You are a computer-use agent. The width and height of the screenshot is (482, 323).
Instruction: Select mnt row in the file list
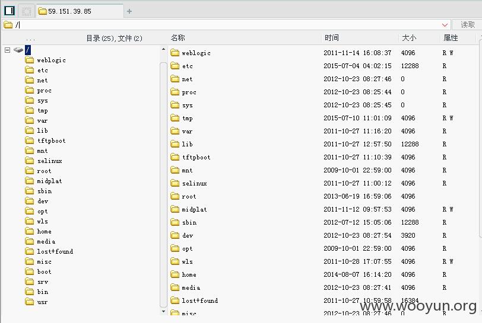pyautogui.click(x=323, y=171)
